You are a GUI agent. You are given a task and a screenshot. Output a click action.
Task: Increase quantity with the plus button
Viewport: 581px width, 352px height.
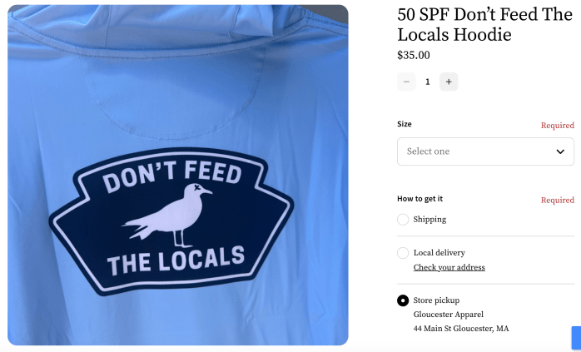[449, 82]
